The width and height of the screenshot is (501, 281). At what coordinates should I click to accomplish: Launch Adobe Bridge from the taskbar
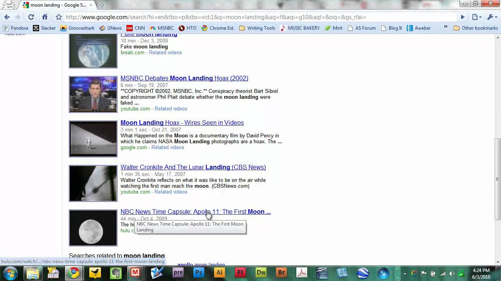281,273
